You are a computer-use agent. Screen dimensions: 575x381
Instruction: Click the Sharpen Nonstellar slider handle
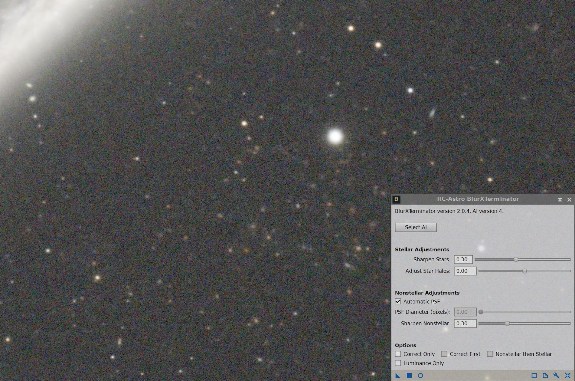coord(507,323)
